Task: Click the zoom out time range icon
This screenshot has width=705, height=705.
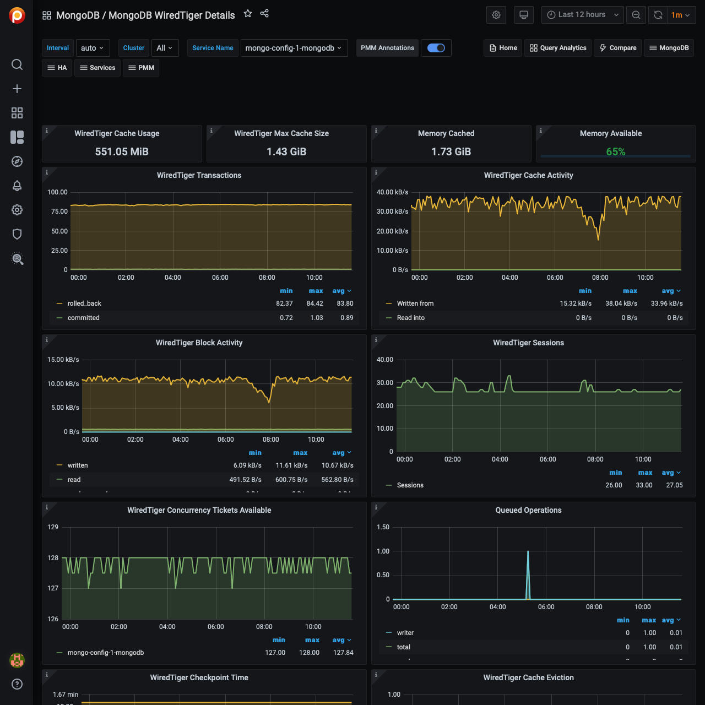Action: (636, 15)
